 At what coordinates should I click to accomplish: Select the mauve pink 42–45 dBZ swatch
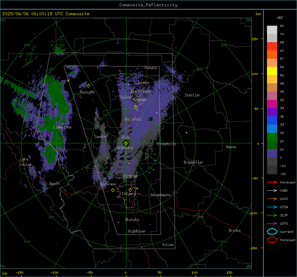pos(272,96)
